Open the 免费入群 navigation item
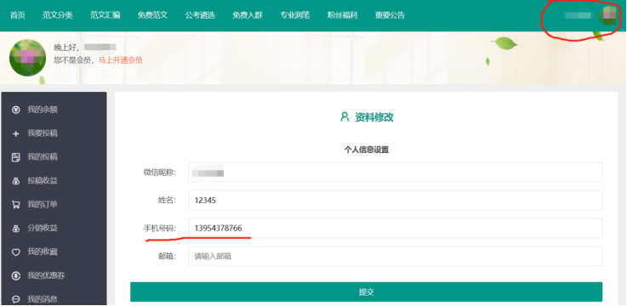Image resolution: width=627 pixels, height=306 pixels. click(x=248, y=15)
